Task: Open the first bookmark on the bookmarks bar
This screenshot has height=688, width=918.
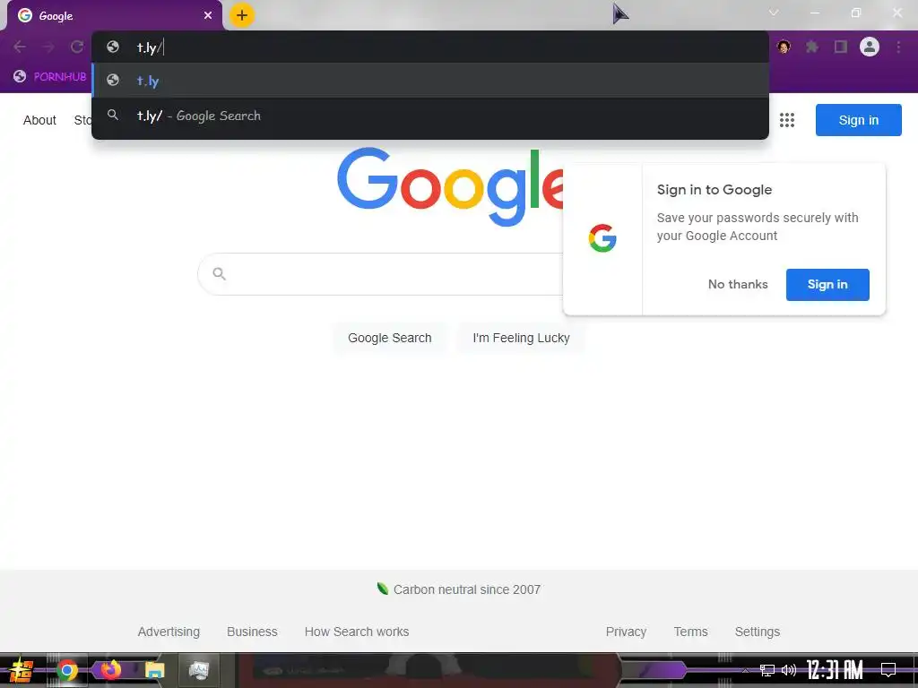Action: pos(50,77)
